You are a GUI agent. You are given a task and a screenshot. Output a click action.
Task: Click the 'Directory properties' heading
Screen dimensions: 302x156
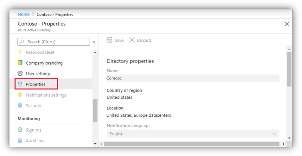tap(130, 61)
